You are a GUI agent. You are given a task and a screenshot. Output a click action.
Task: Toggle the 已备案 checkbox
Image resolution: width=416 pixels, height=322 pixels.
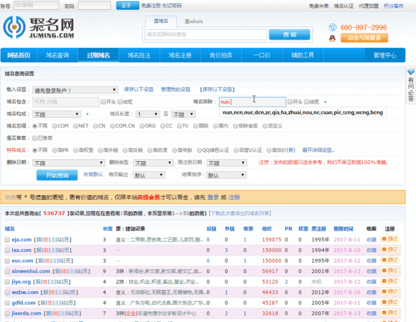(35, 138)
